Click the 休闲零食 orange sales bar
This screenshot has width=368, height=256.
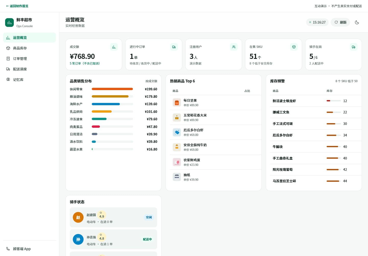(112, 89)
